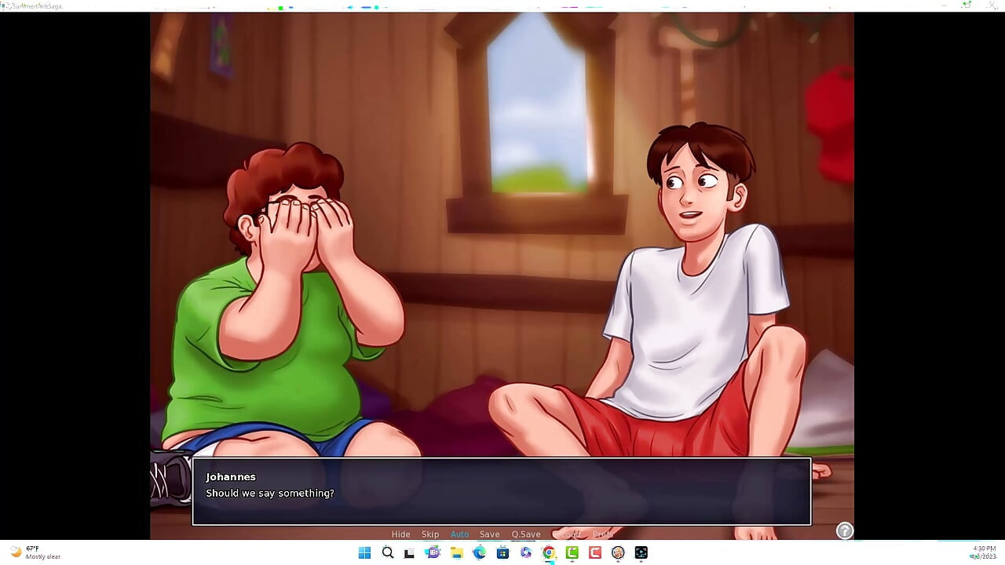This screenshot has height=565, width=1005.
Task: Open Windows Search from the taskbar
Action: pyautogui.click(x=387, y=552)
